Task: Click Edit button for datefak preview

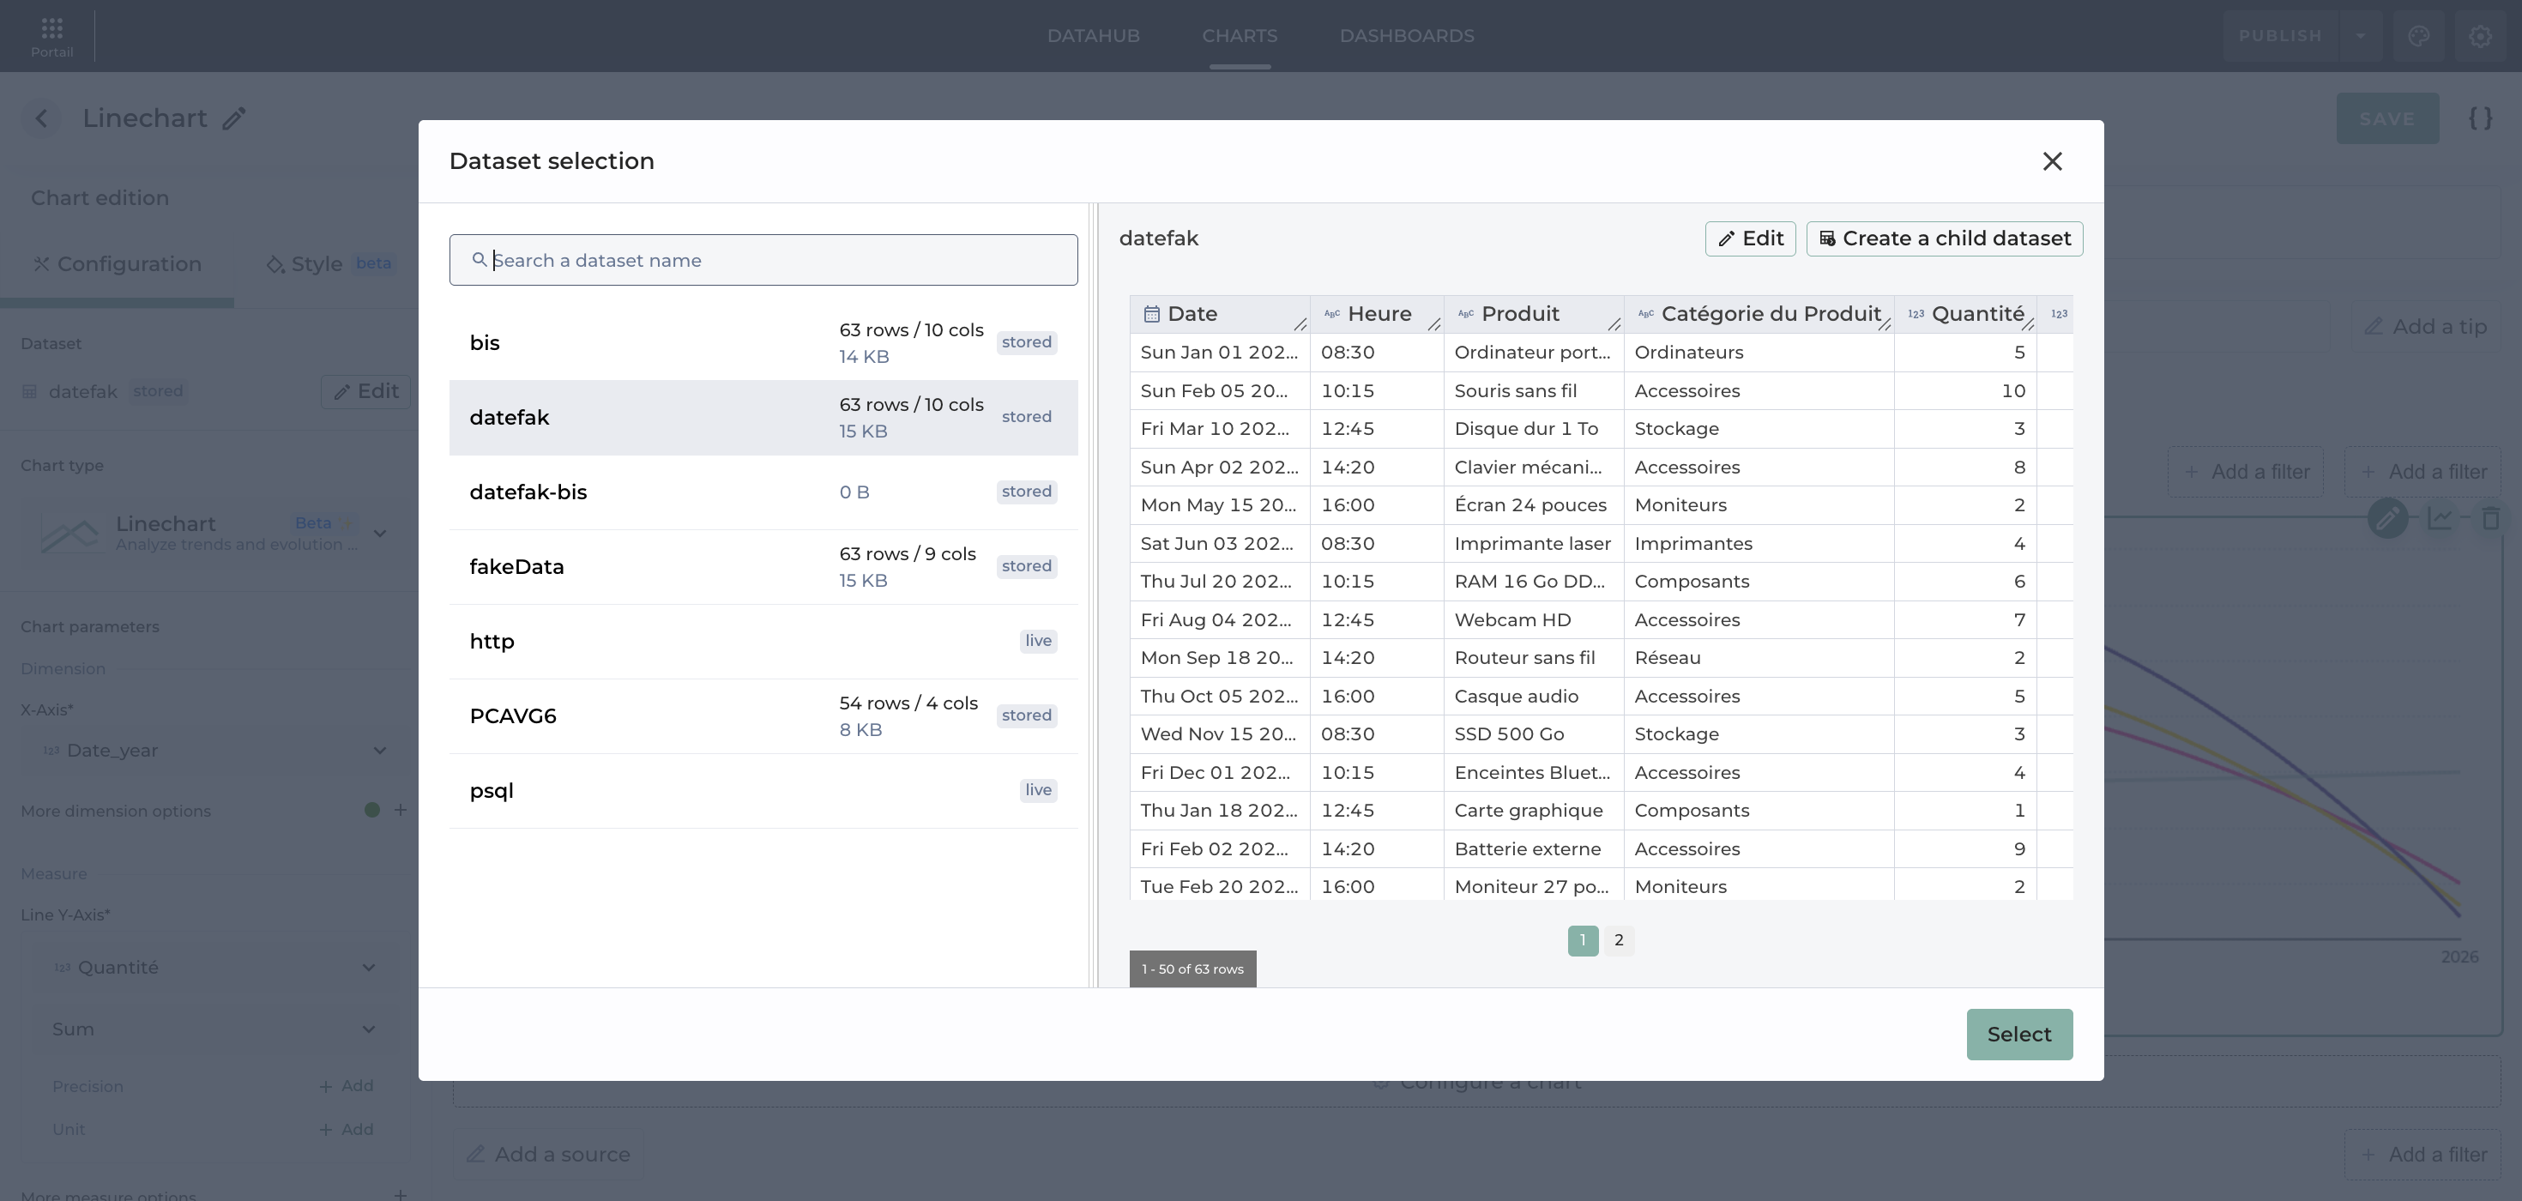Action: pos(1750,238)
